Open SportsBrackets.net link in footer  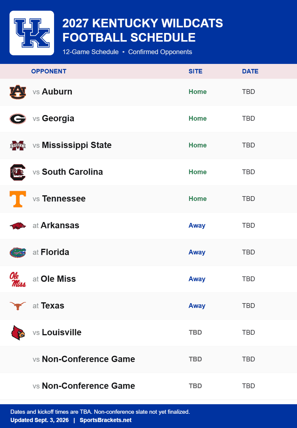pyautogui.click(x=105, y=420)
